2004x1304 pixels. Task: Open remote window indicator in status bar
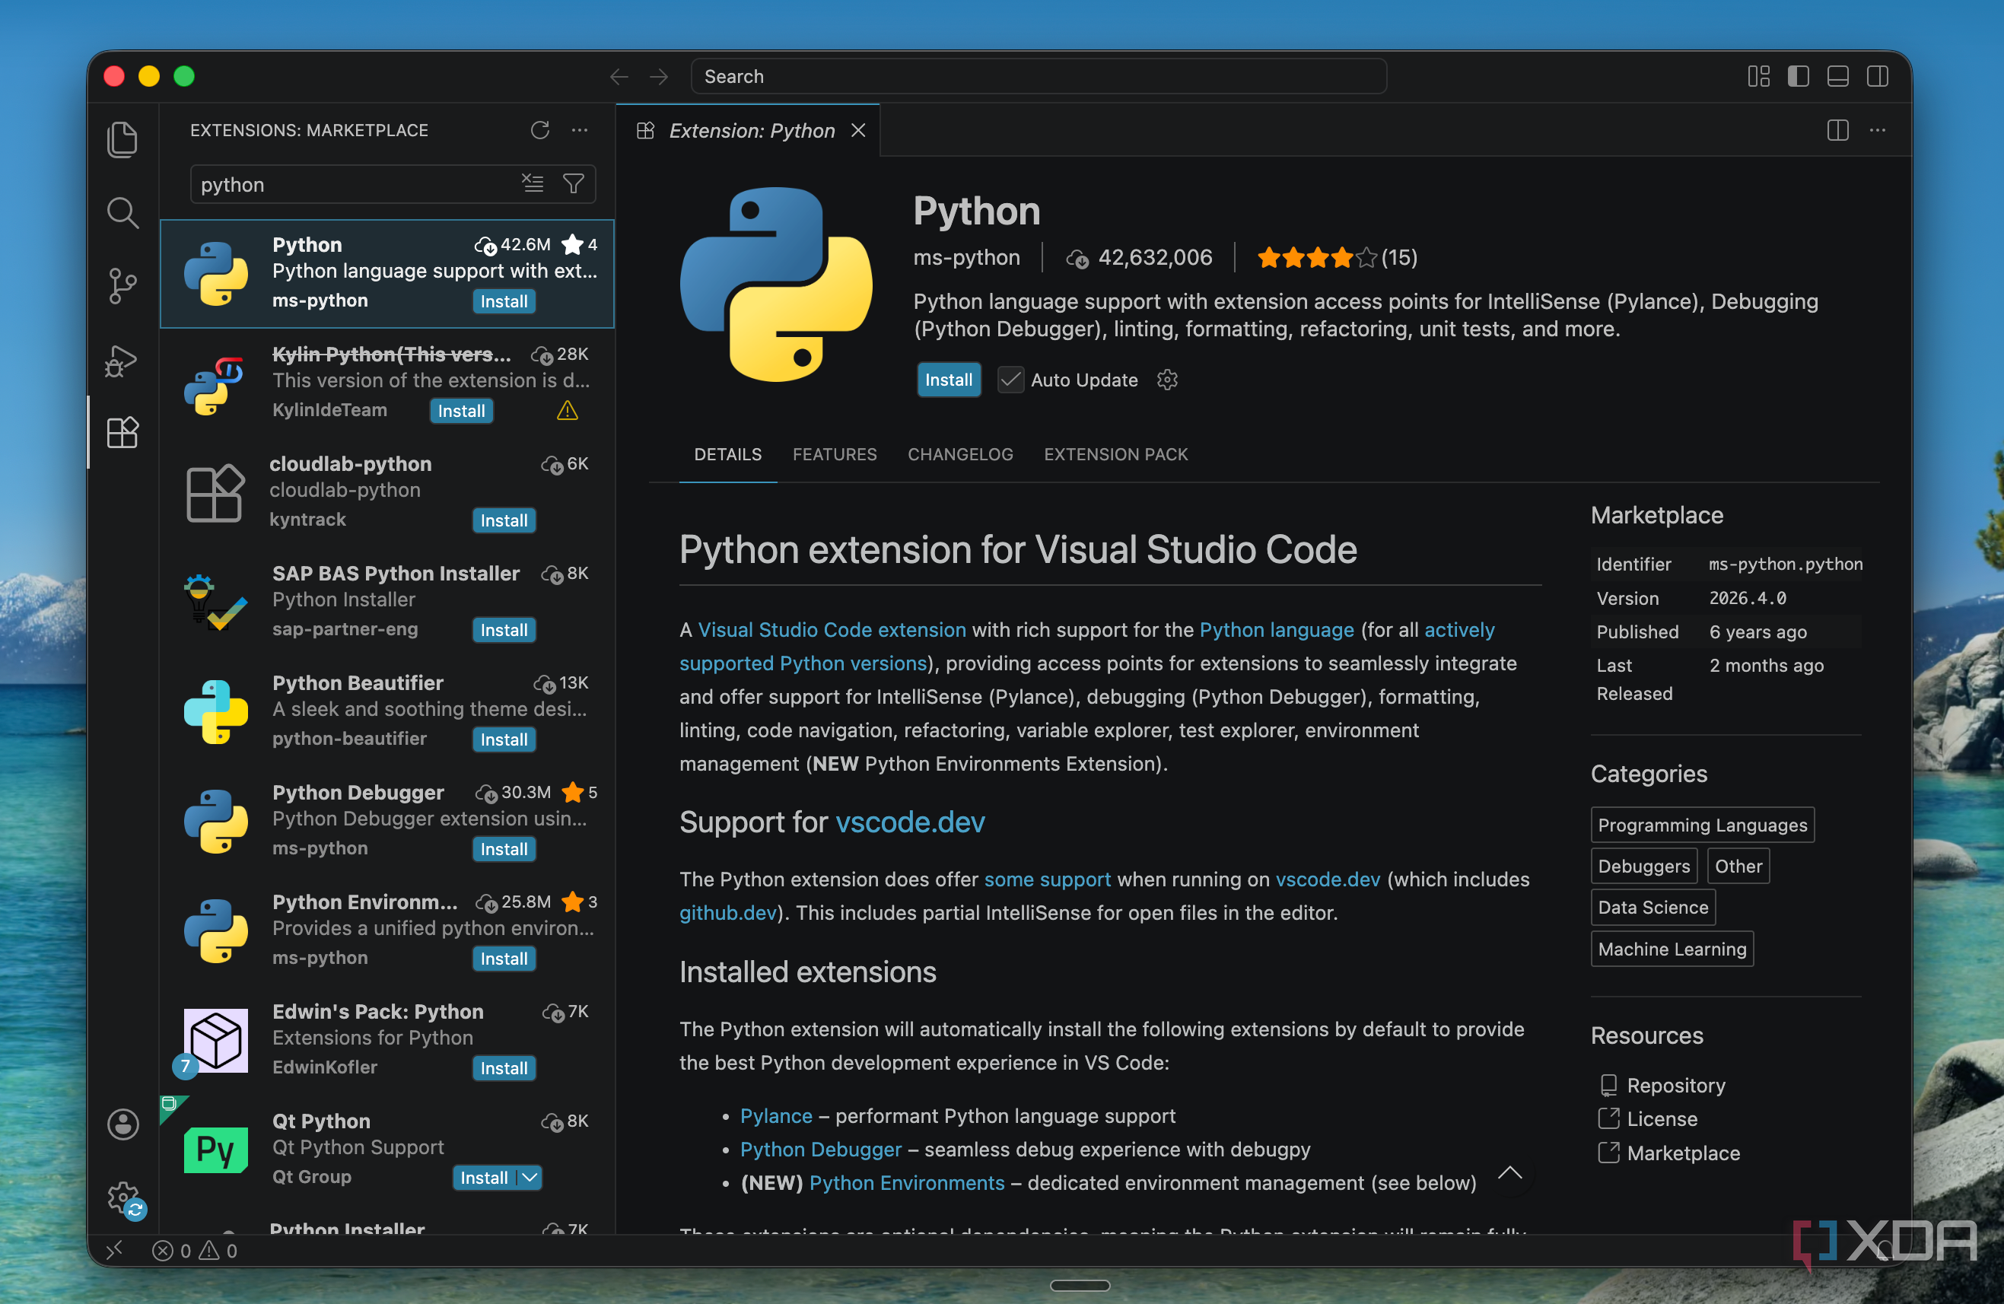pos(116,1250)
